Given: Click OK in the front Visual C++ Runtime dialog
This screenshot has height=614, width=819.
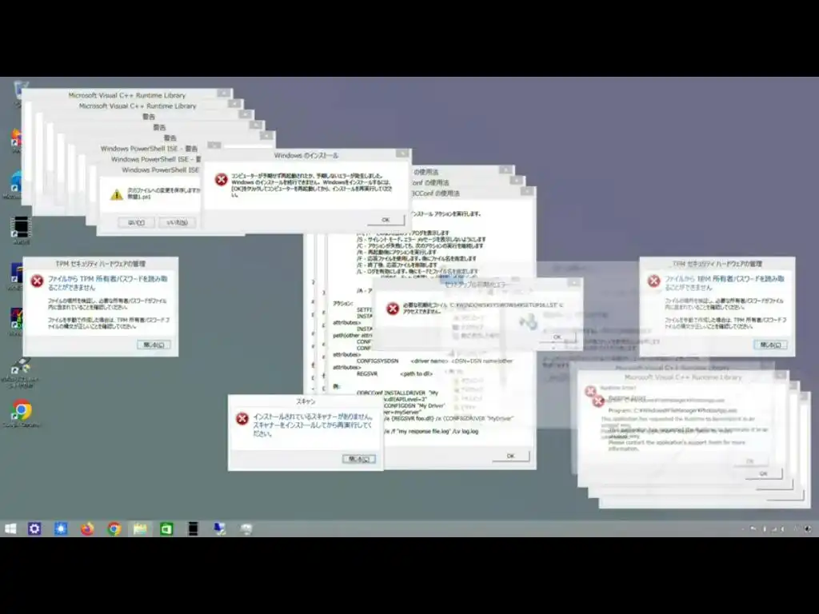Looking at the screenshot, I should tap(763, 473).
